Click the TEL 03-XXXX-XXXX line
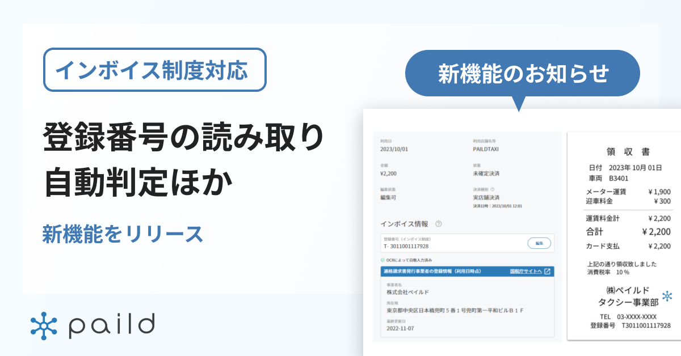The width and height of the screenshot is (681, 356). (x=628, y=317)
